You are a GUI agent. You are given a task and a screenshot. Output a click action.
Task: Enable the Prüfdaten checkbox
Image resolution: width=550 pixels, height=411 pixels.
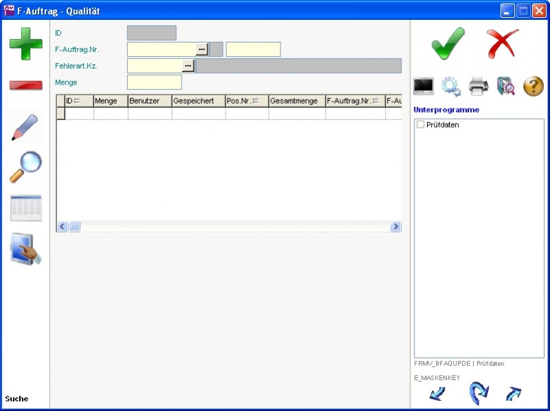420,125
